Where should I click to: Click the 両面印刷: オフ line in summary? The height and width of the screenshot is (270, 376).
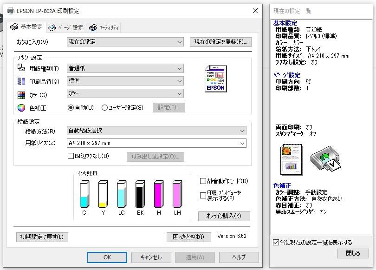click(x=294, y=127)
